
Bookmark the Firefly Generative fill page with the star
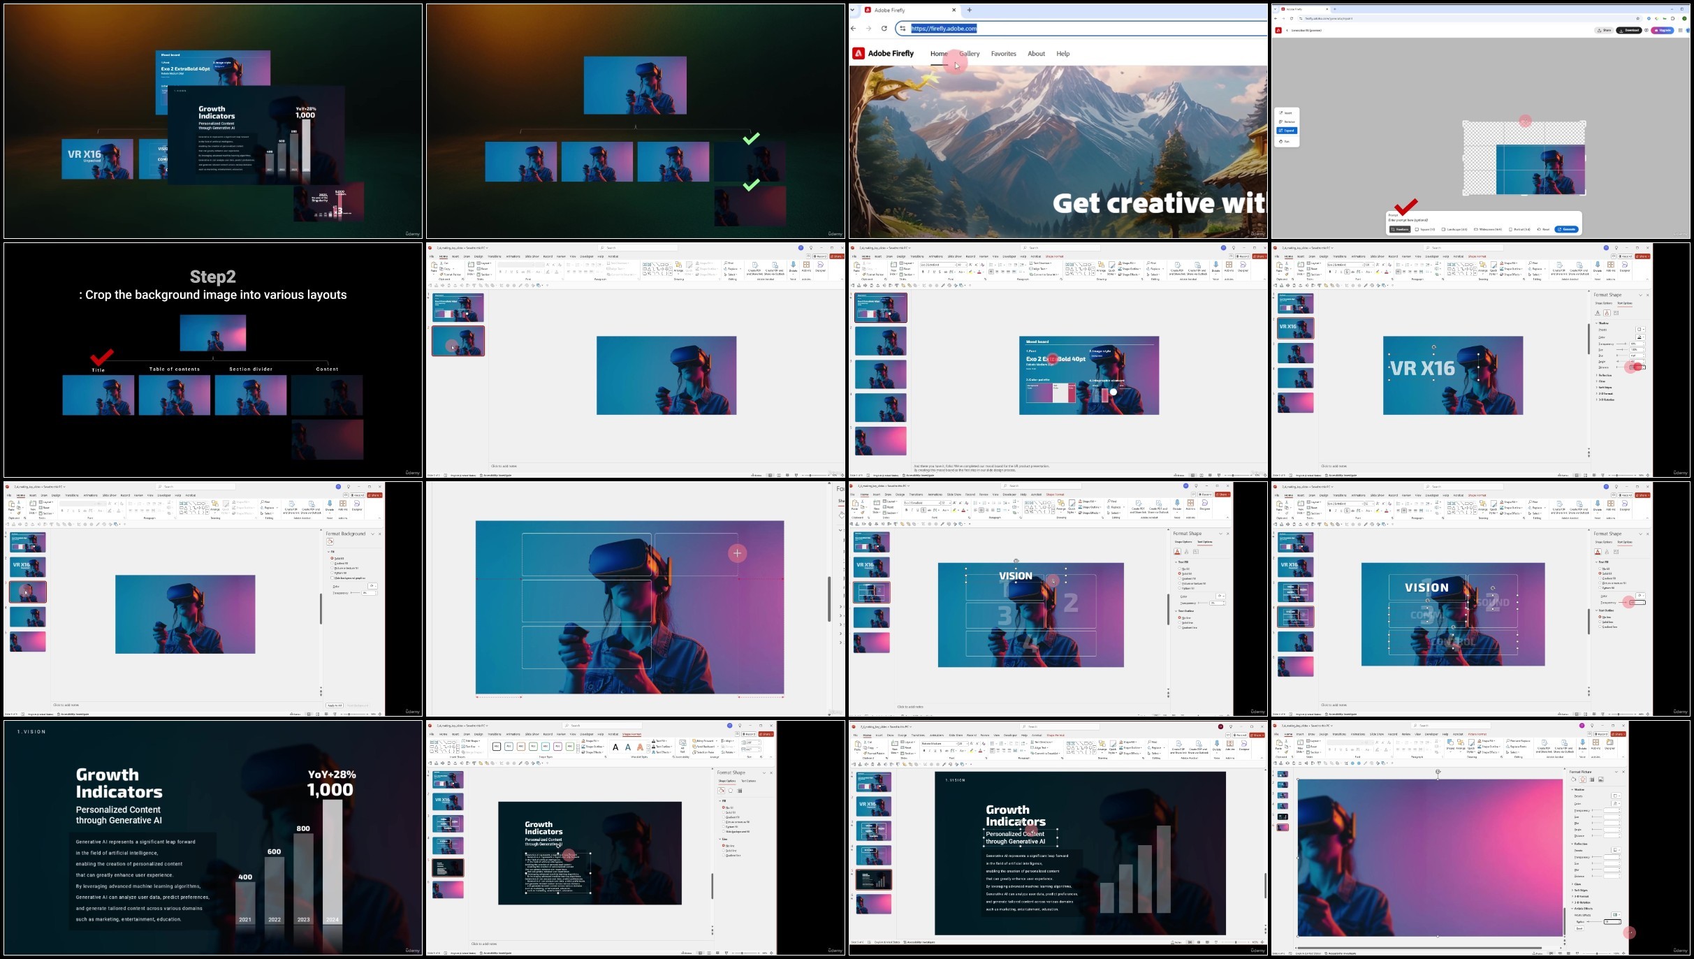click(x=1638, y=18)
